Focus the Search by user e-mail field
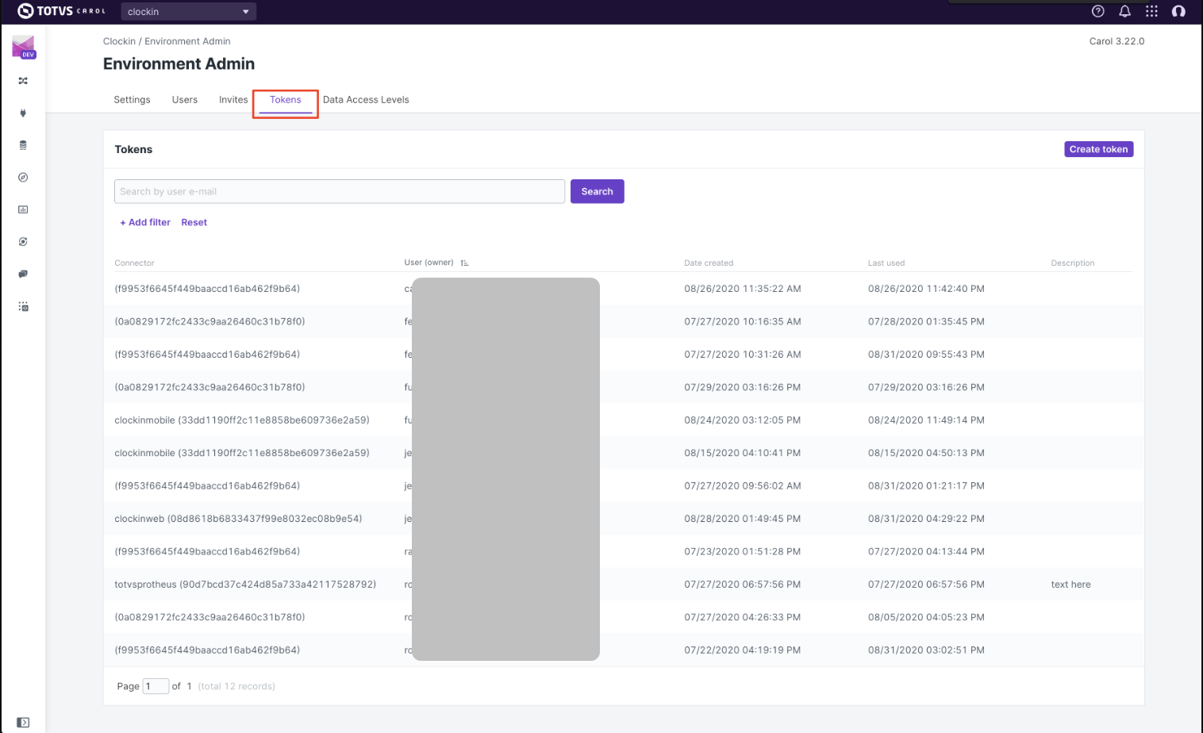The image size is (1203, 733). pos(340,191)
